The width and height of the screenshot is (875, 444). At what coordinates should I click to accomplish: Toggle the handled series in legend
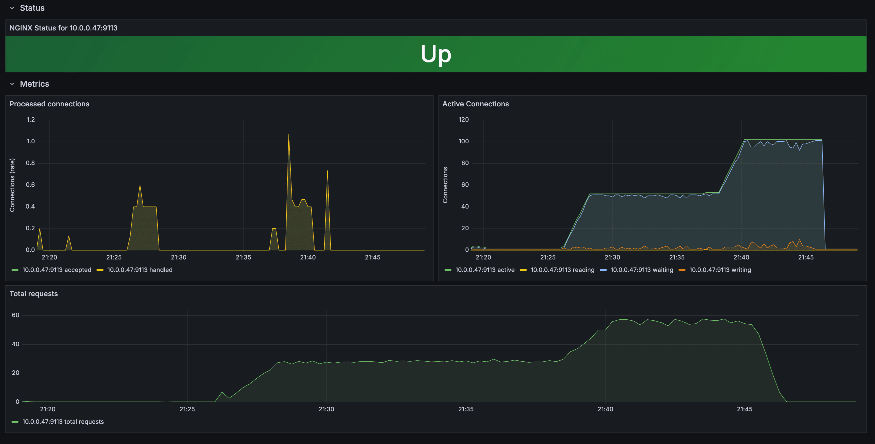[139, 270]
